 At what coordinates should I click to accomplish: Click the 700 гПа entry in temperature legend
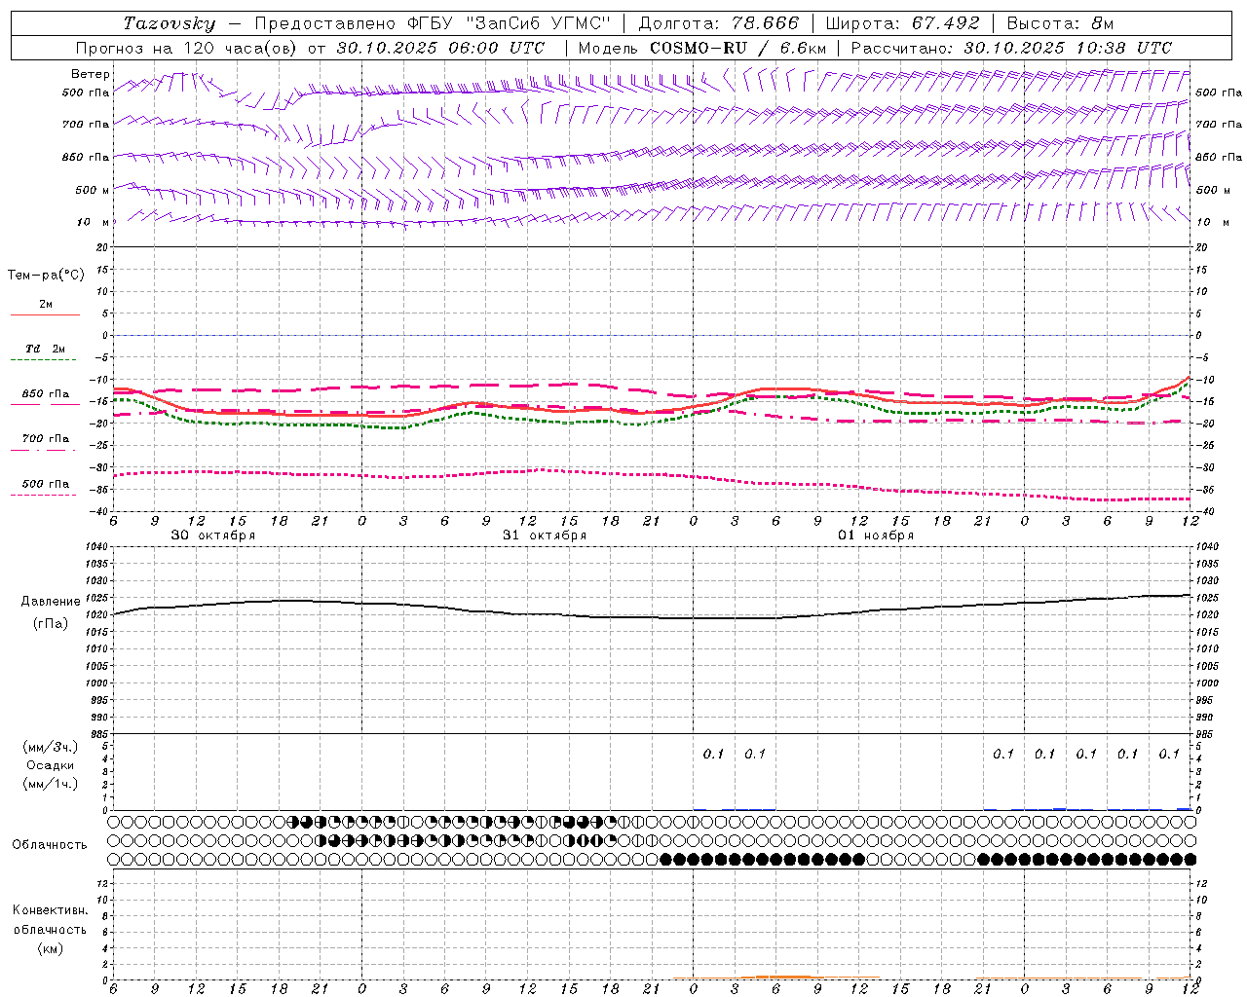(46, 439)
